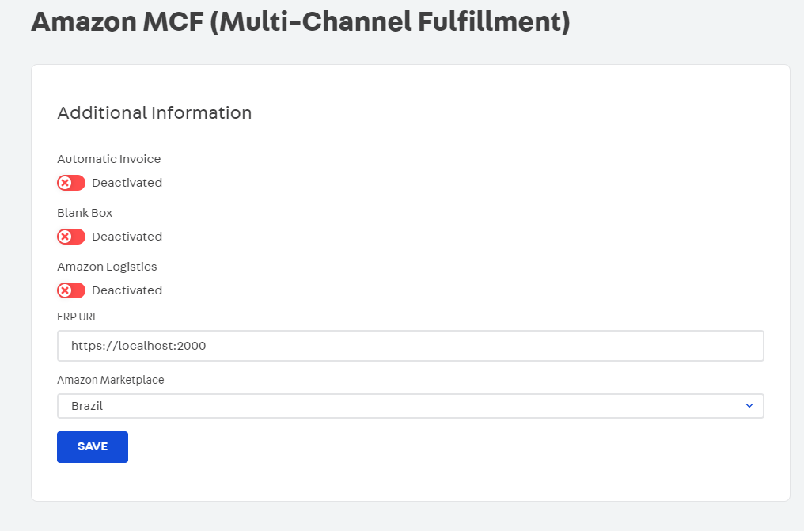Click the Additional Information section title
Image resolution: width=804 pixels, height=531 pixels.
tap(154, 113)
